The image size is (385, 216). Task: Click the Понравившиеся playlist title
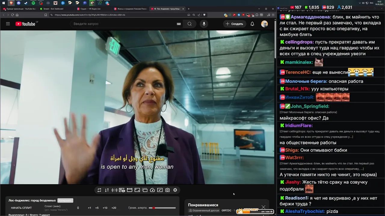click(x=203, y=205)
